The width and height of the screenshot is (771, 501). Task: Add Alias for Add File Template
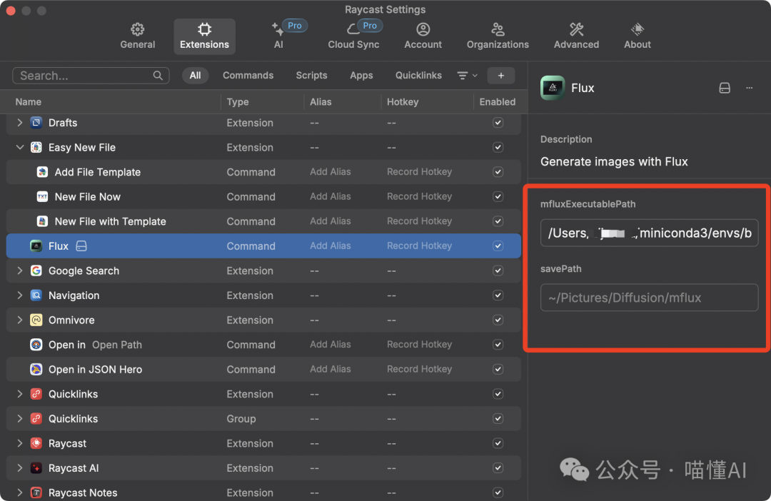pos(331,171)
